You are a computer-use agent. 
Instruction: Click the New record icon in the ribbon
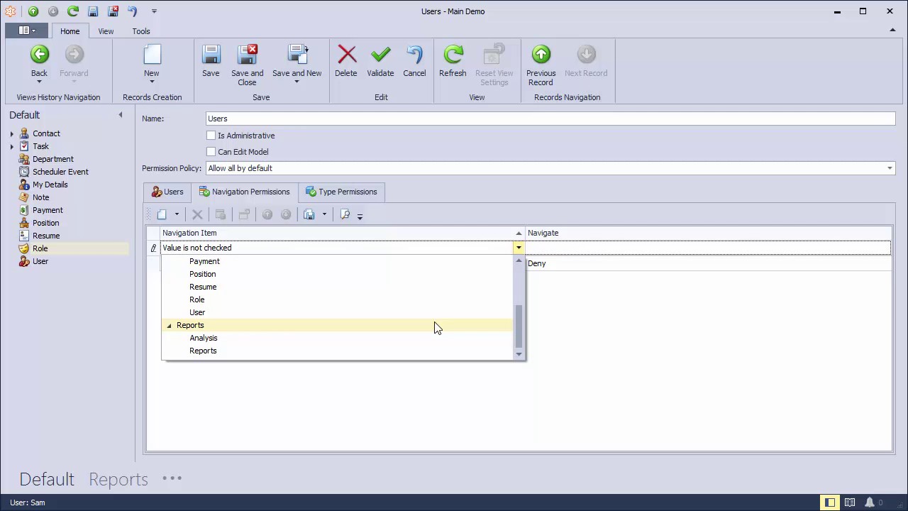pos(152,55)
